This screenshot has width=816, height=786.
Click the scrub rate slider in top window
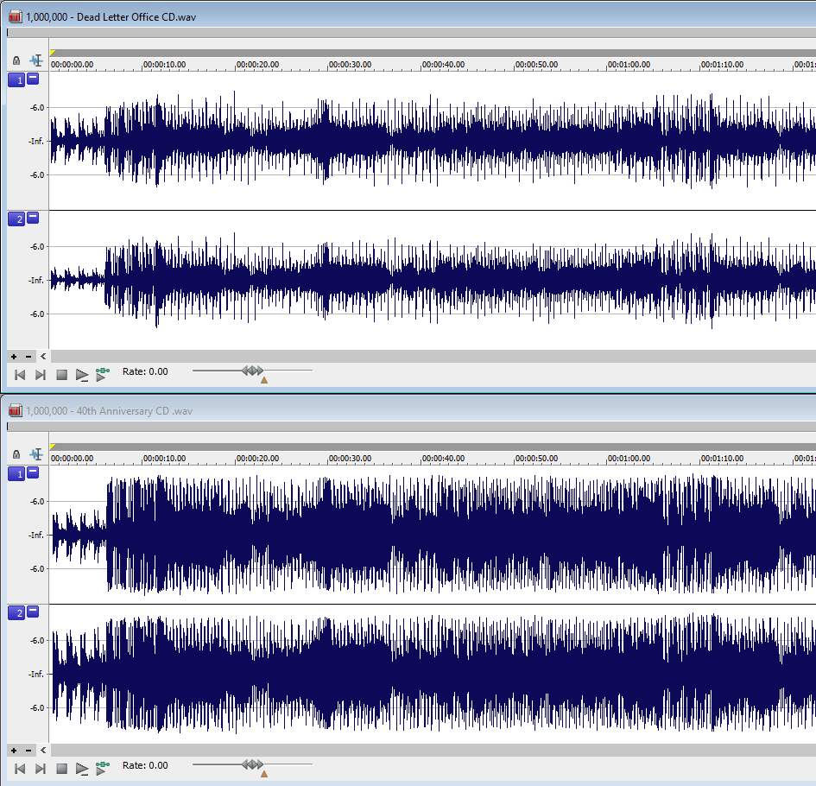(x=252, y=371)
